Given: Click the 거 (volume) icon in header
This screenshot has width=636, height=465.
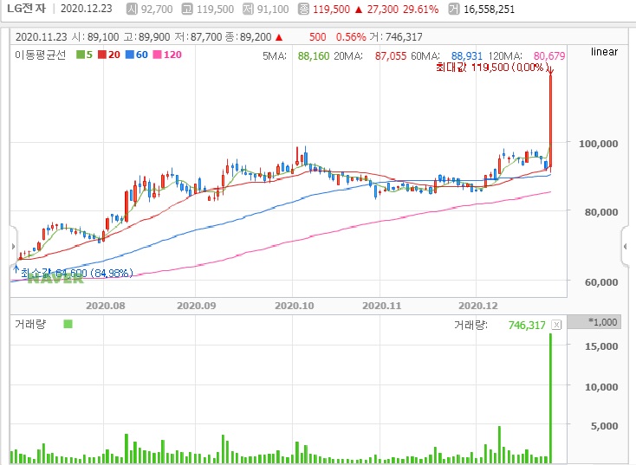Looking at the screenshot, I should point(454,9).
